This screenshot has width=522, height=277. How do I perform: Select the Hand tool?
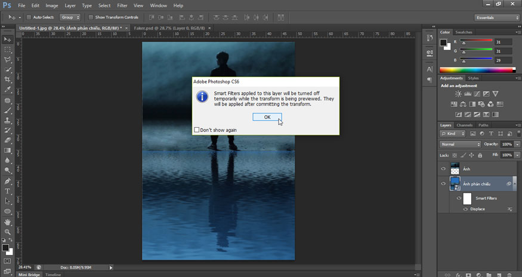pyautogui.click(x=7, y=222)
